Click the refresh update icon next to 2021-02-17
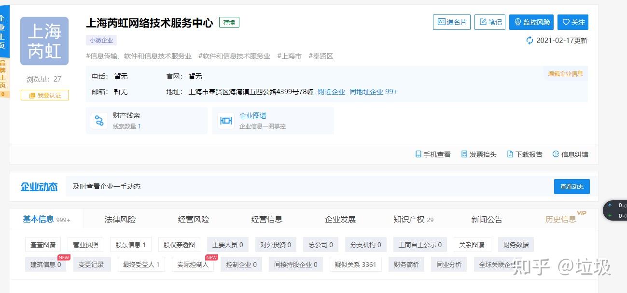This screenshot has width=627, height=293. coord(530,41)
